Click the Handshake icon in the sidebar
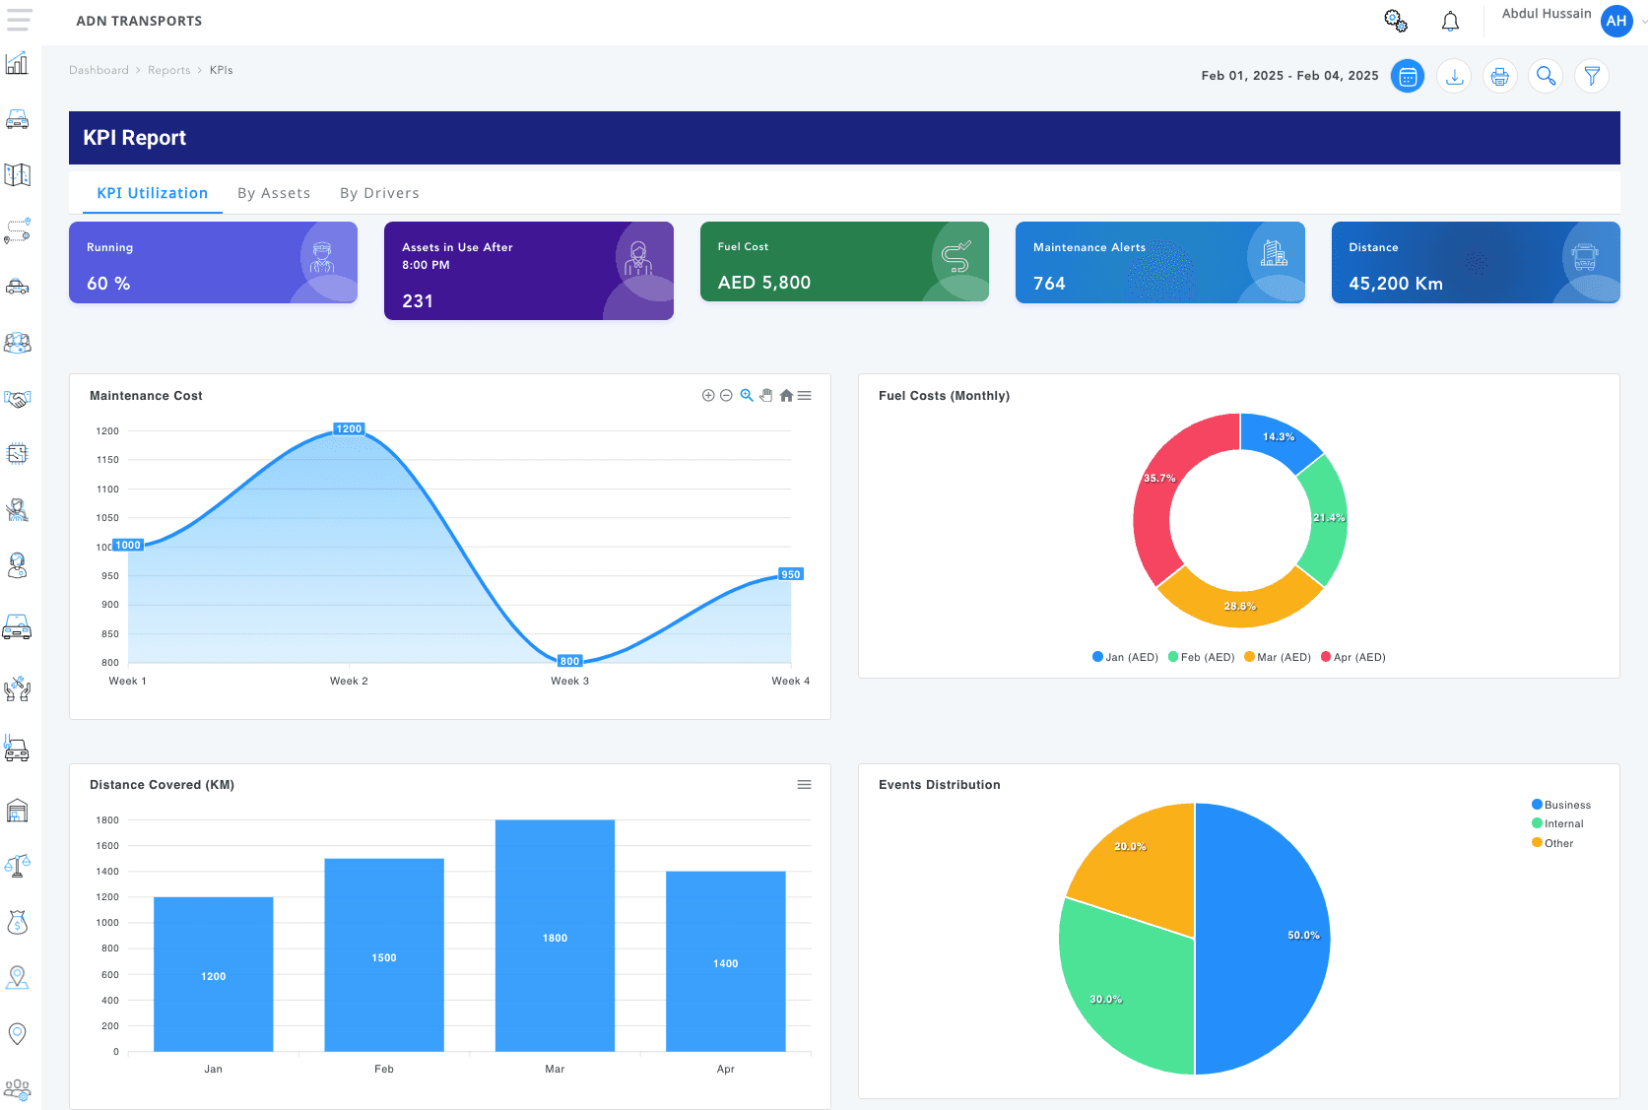Image resolution: width=1648 pixels, height=1110 pixels. tap(17, 400)
